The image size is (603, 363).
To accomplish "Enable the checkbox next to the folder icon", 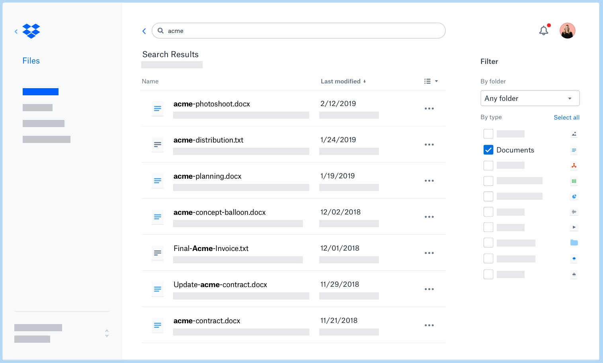I will [488, 242].
